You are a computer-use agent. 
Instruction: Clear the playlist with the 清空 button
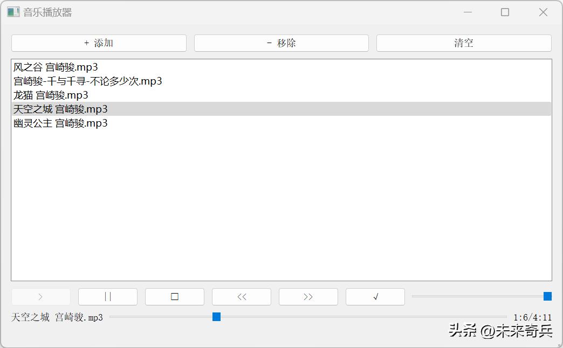(x=464, y=43)
